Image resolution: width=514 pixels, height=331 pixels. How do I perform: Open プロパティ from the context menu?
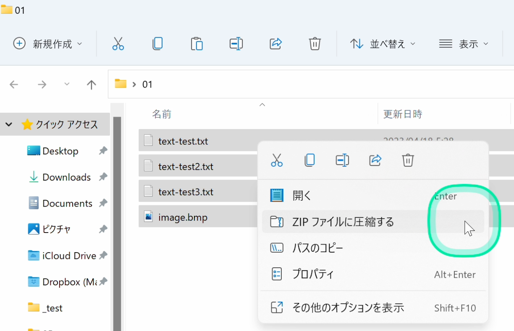coord(373,274)
